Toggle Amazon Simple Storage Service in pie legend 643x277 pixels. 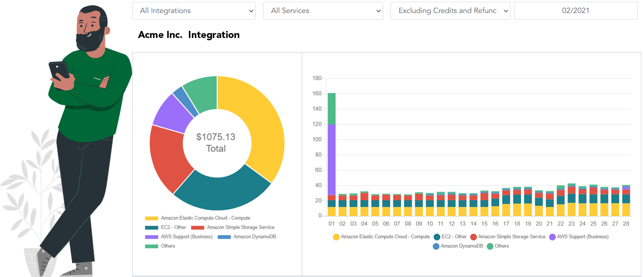(240, 227)
